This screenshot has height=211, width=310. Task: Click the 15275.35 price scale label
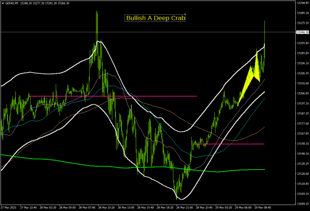tap(303, 23)
